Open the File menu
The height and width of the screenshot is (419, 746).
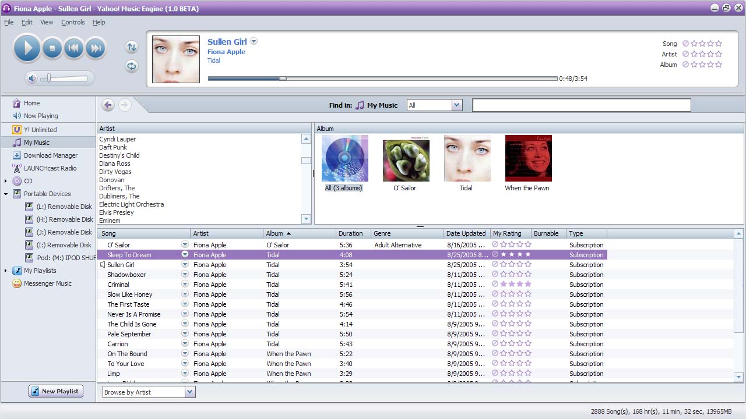[x=9, y=22]
